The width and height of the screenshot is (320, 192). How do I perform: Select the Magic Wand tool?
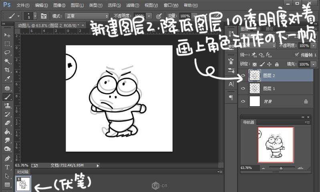point(7,61)
